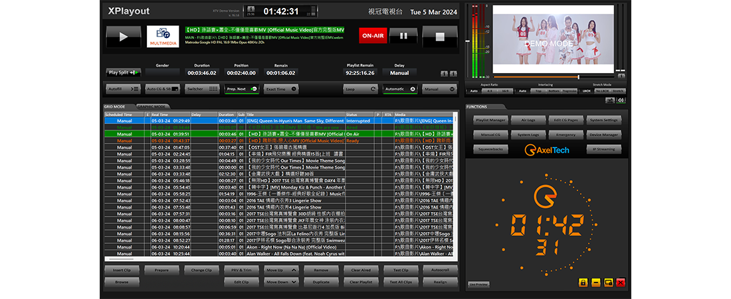Click the Multimedia clip type icon
This screenshot has height=299, width=731.
click(163, 37)
